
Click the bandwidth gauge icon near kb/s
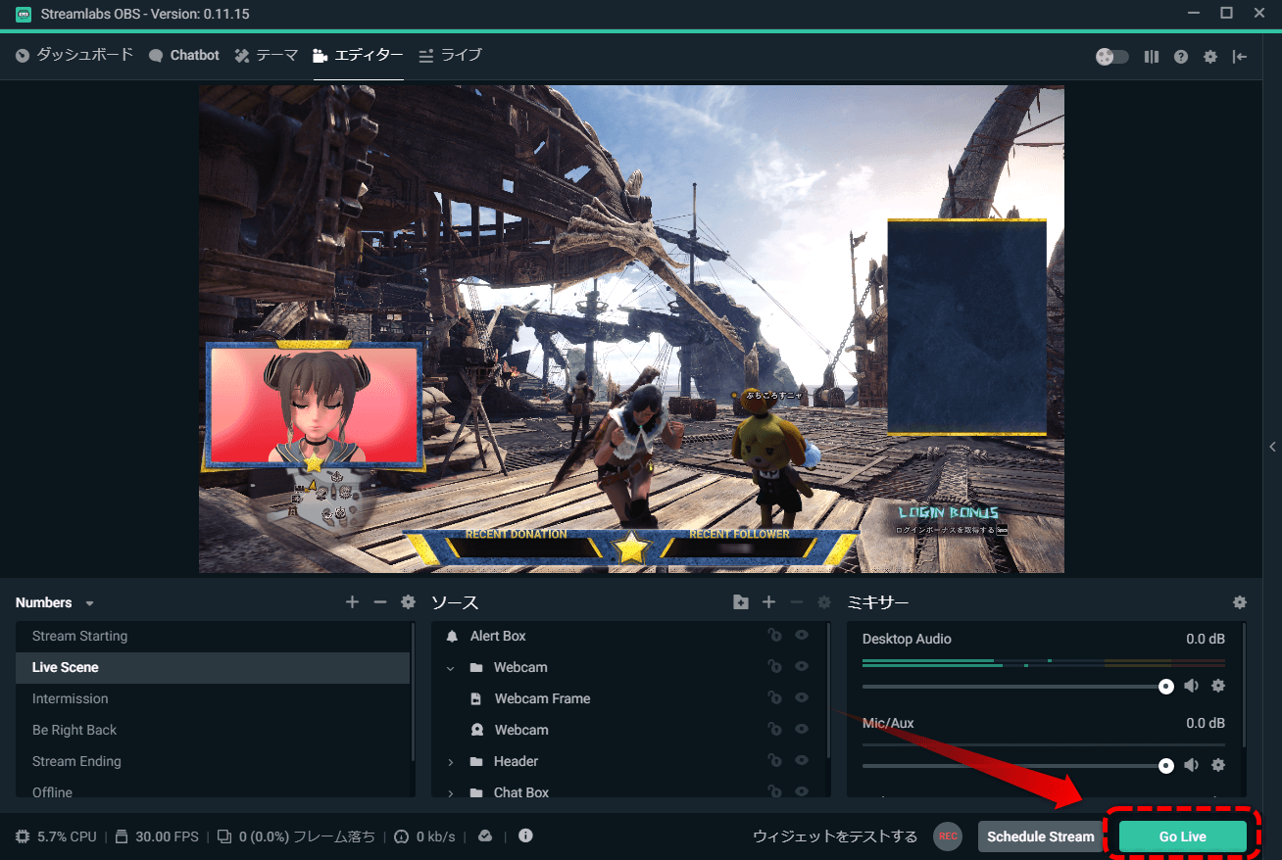(401, 836)
